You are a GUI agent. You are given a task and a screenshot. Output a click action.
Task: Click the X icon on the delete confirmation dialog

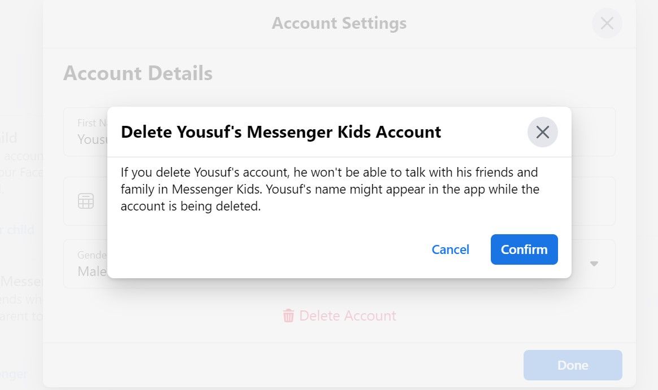point(542,132)
